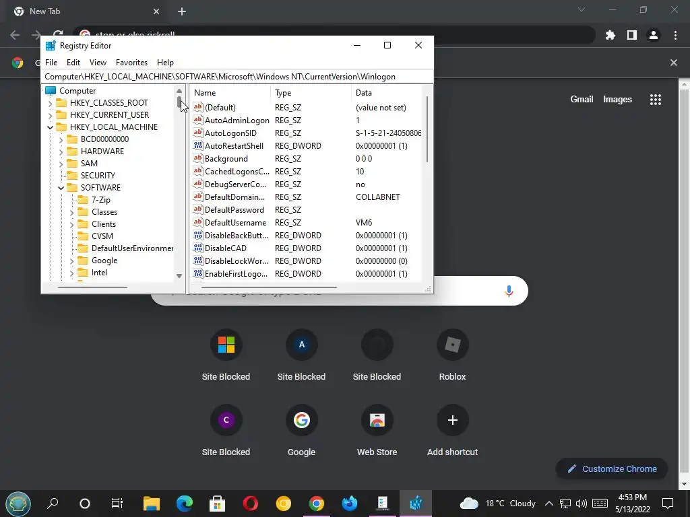Click the Type column header
This screenshot has height=517, width=690.
pos(311,93)
